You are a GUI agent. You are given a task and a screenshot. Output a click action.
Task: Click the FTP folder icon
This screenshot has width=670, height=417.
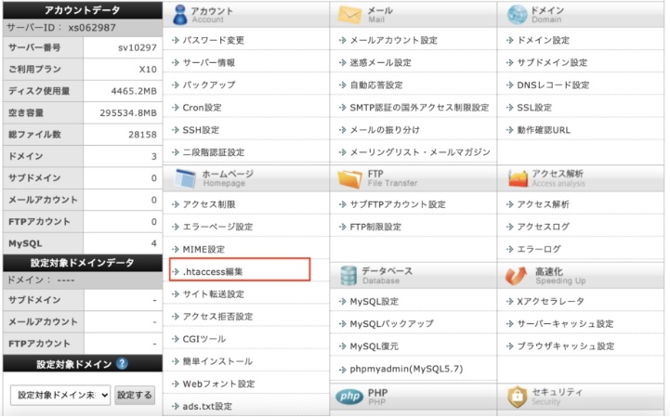[349, 178]
